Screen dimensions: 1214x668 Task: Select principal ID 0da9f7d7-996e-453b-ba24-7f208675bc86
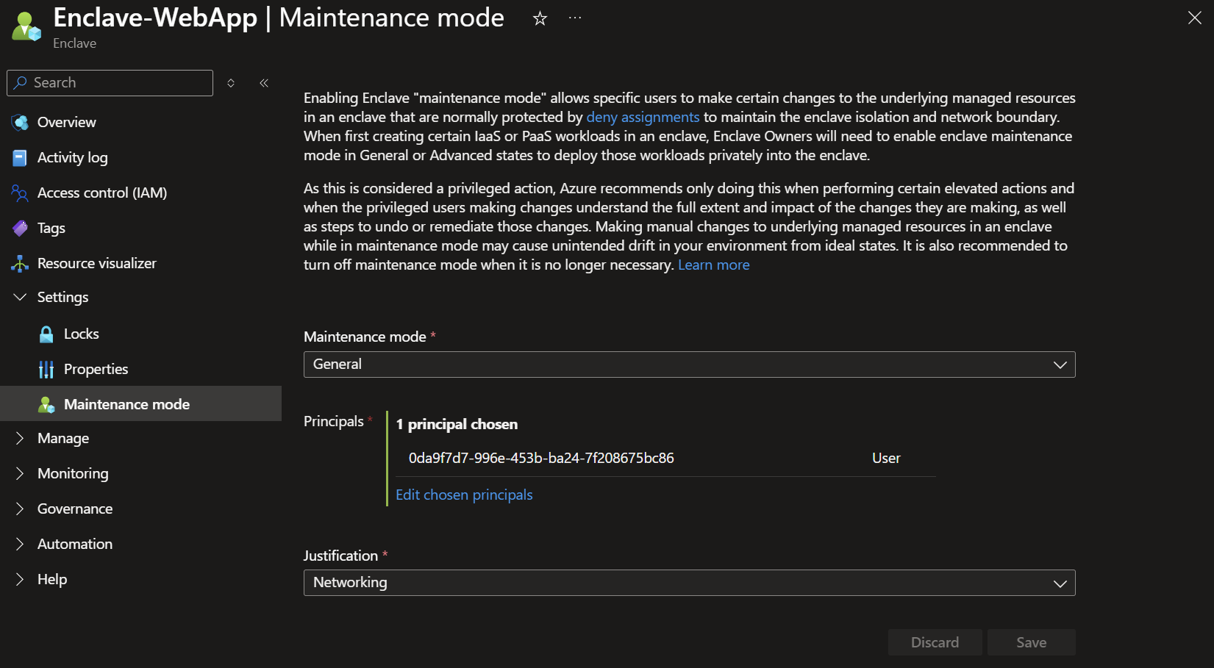point(541,458)
